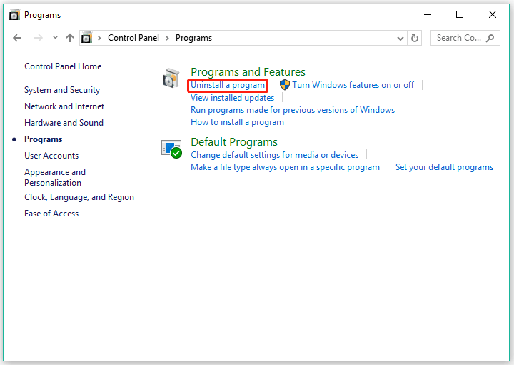Maximize the Programs window

460,14
